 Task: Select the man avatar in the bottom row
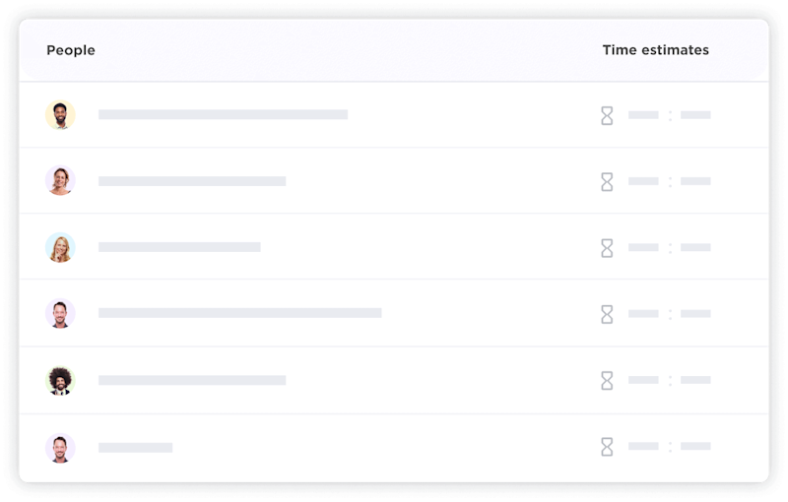click(60, 448)
